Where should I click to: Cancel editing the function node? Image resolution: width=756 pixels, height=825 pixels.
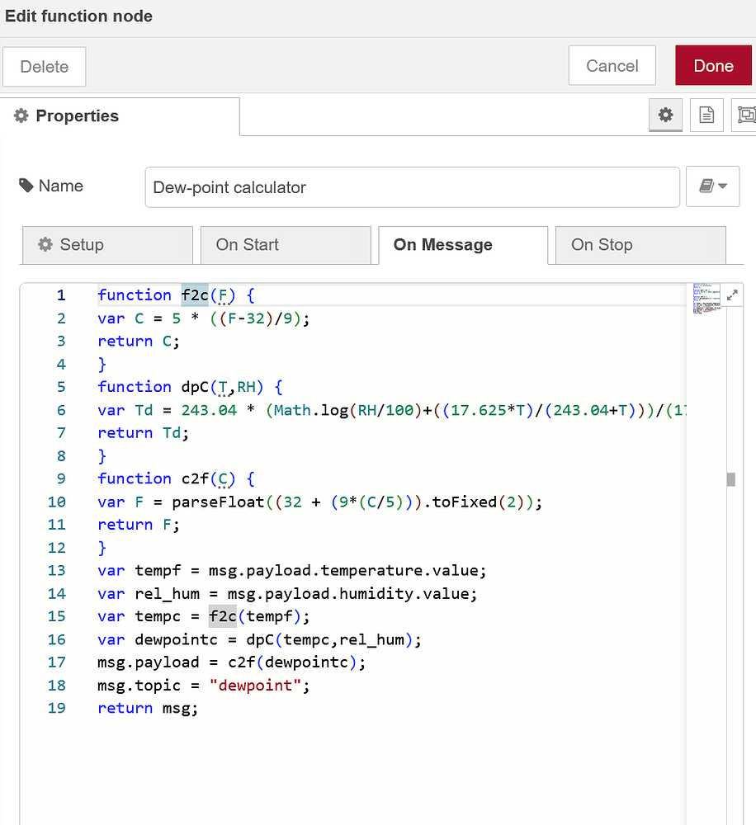612,65
